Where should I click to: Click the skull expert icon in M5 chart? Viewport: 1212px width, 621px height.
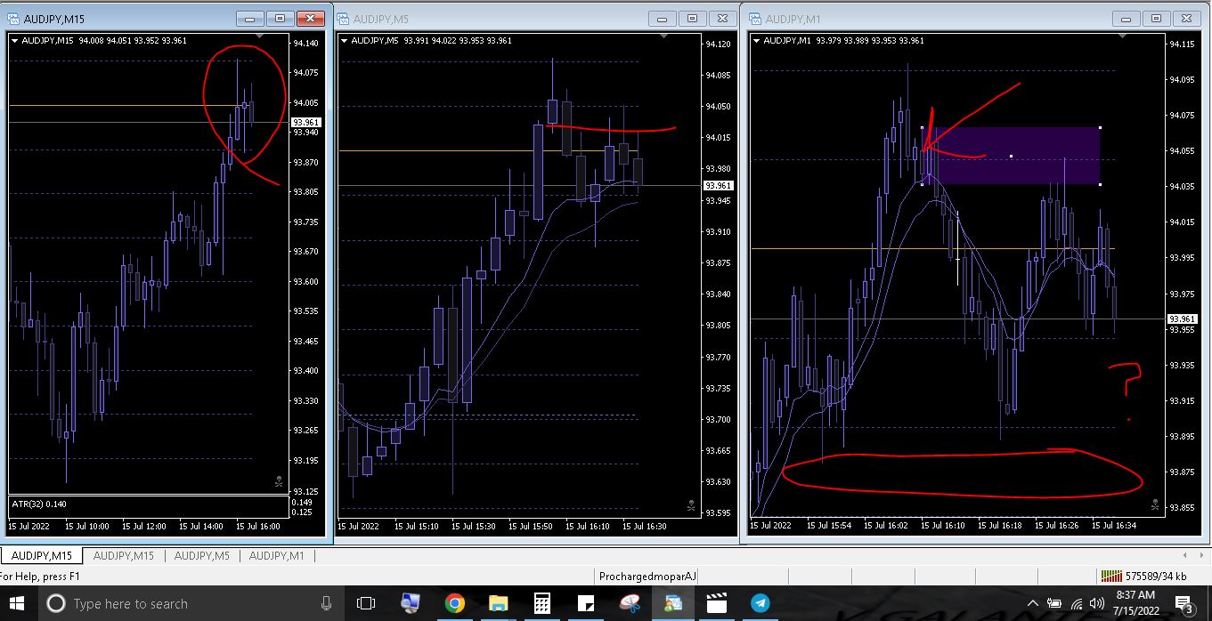coord(691,505)
